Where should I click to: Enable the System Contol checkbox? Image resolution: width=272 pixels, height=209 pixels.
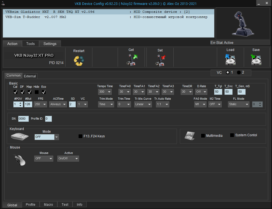coord(232,135)
